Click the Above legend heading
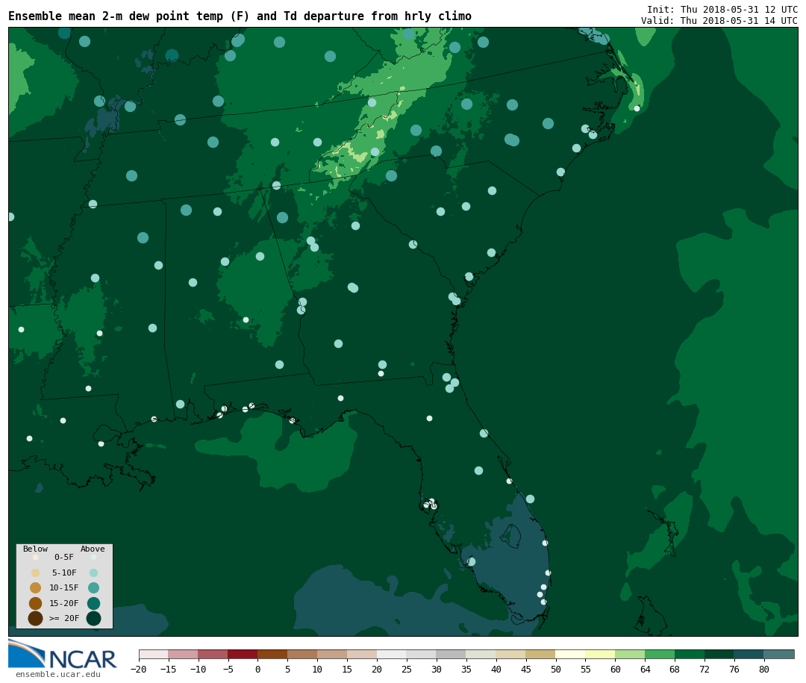 point(93,549)
